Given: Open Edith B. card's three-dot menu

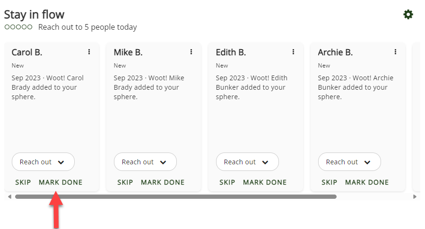Looking at the screenshot, I should (293, 52).
